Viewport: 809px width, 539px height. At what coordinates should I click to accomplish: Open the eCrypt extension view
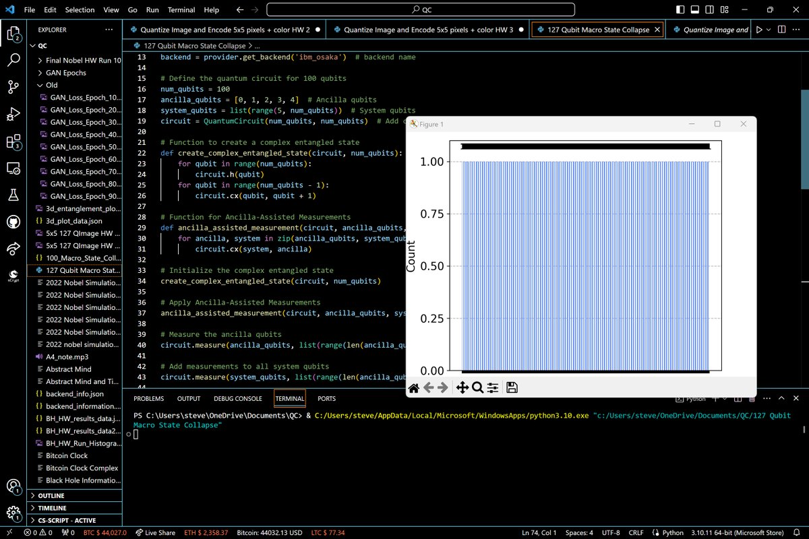[x=13, y=275]
